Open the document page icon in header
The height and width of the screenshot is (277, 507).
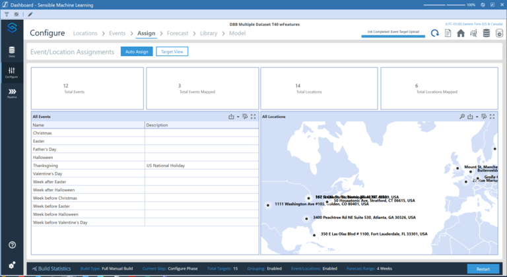(448, 33)
